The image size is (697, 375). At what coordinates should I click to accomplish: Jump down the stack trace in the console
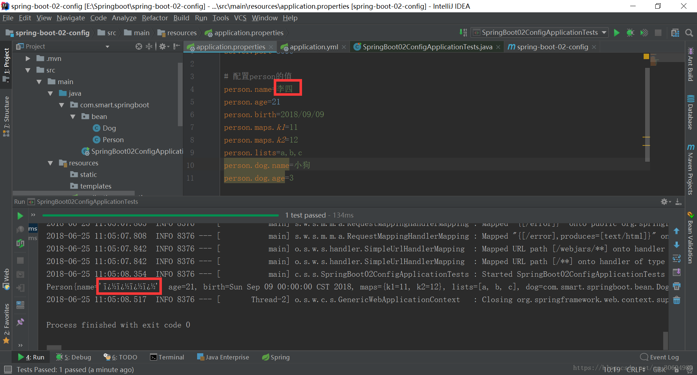click(x=676, y=245)
